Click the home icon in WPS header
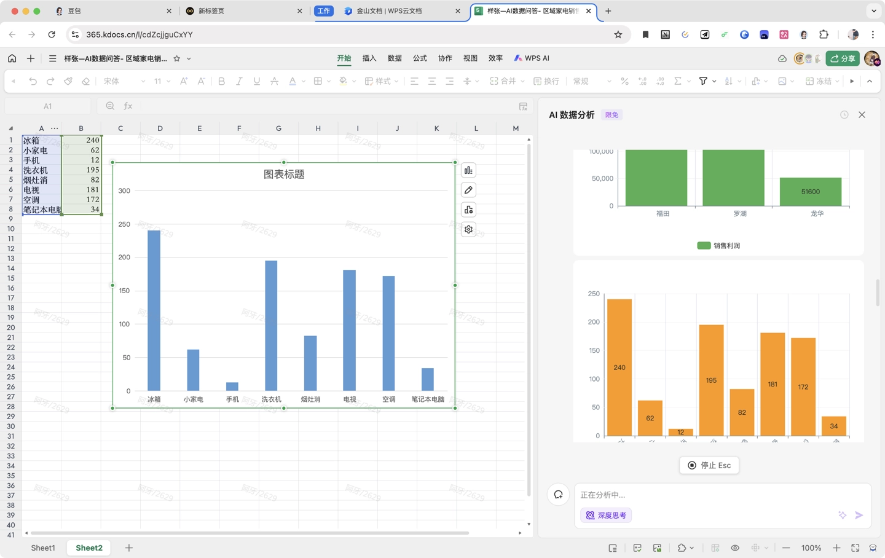 [x=12, y=58]
